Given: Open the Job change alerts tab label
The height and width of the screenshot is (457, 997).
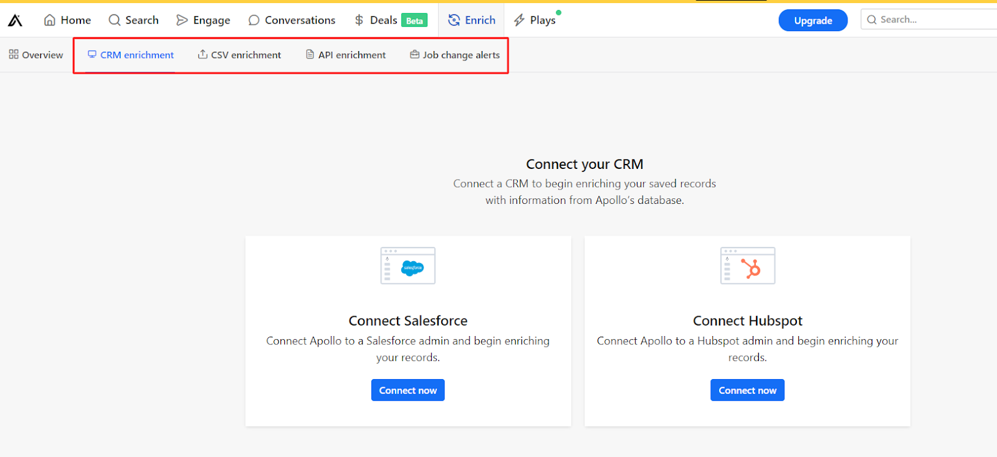Looking at the screenshot, I should [x=461, y=55].
